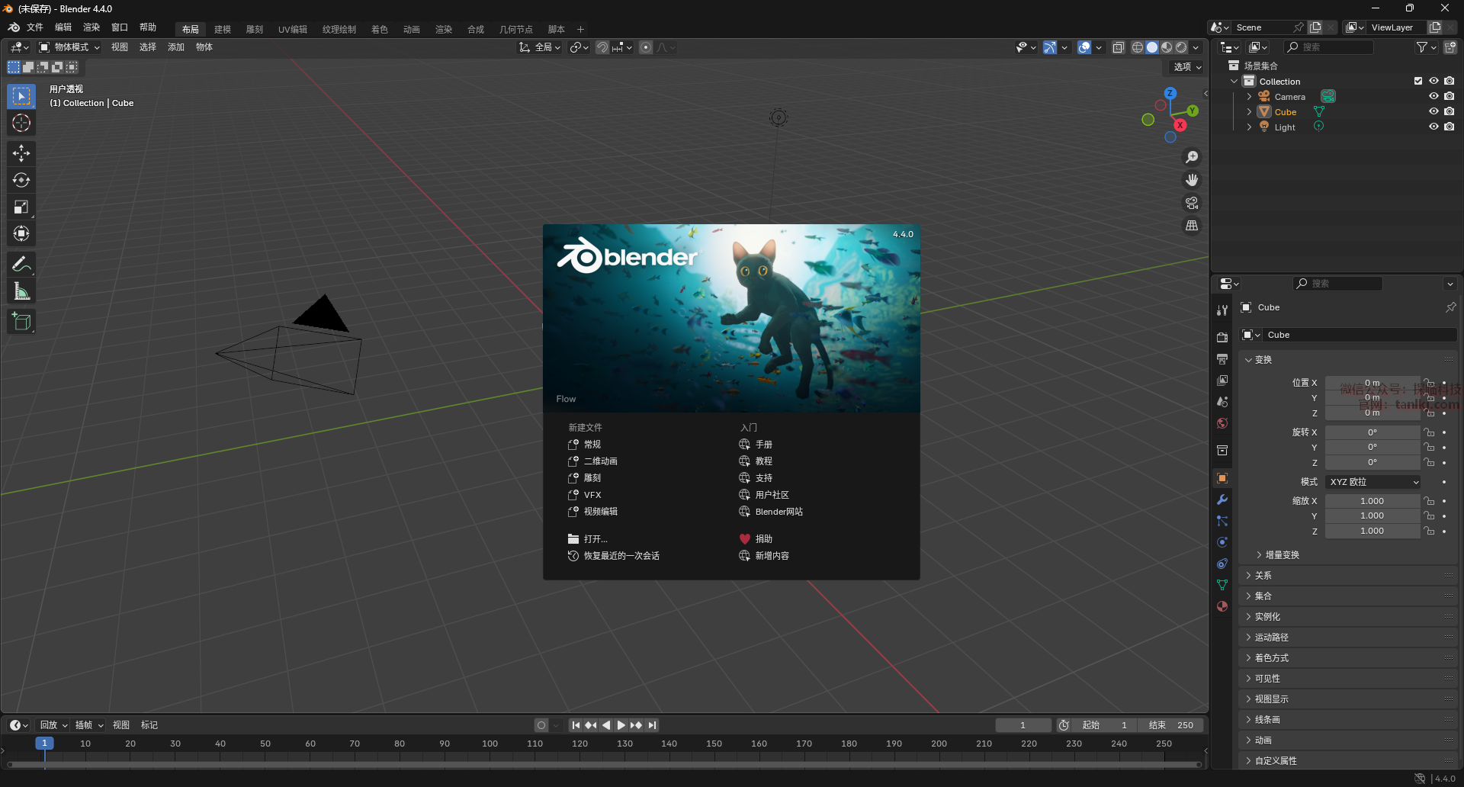Select the Annotate pencil tool

click(21, 265)
